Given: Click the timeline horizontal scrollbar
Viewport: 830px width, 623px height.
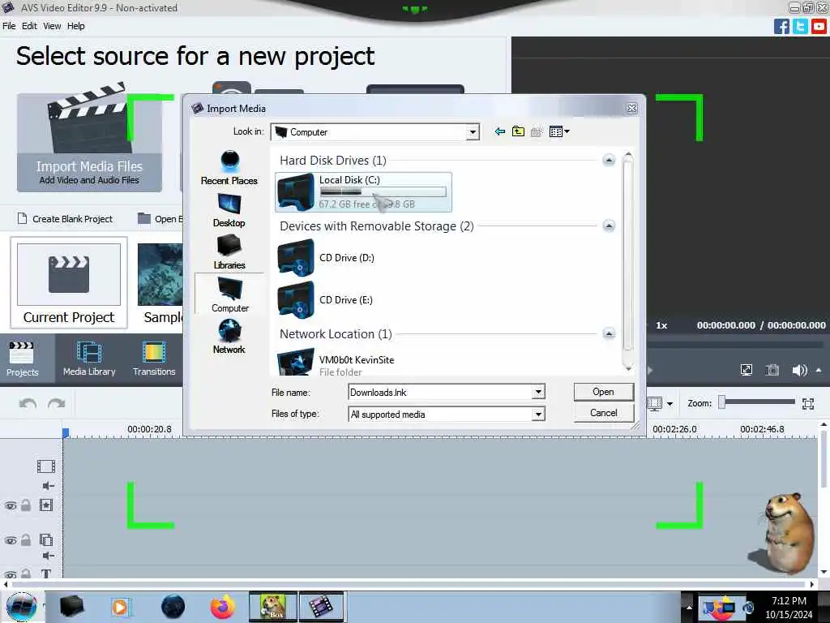Looking at the screenshot, I should [x=409, y=584].
